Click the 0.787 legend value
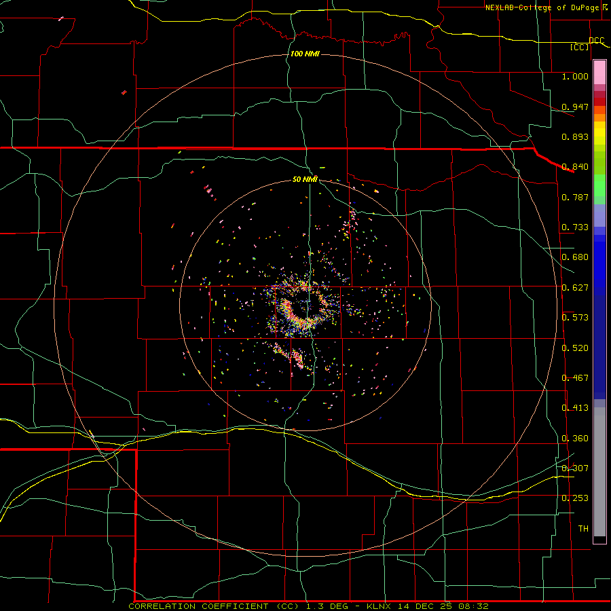The height and width of the screenshot is (611, 611). coord(575,197)
